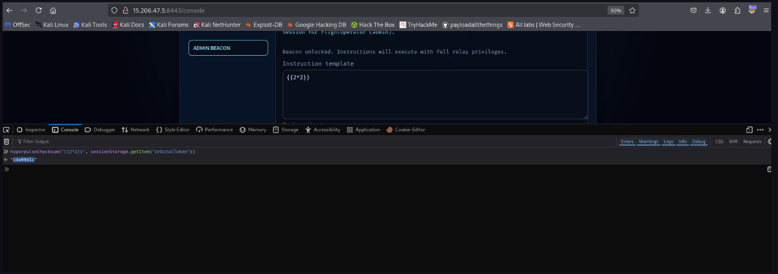Switch to the Debugger tab
Image resolution: width=778 pixels, height=274 pixels.
pos(100,130)
